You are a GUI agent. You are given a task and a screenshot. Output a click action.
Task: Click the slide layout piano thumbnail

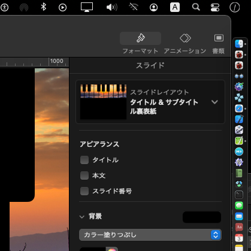click(x=103, y=102)
